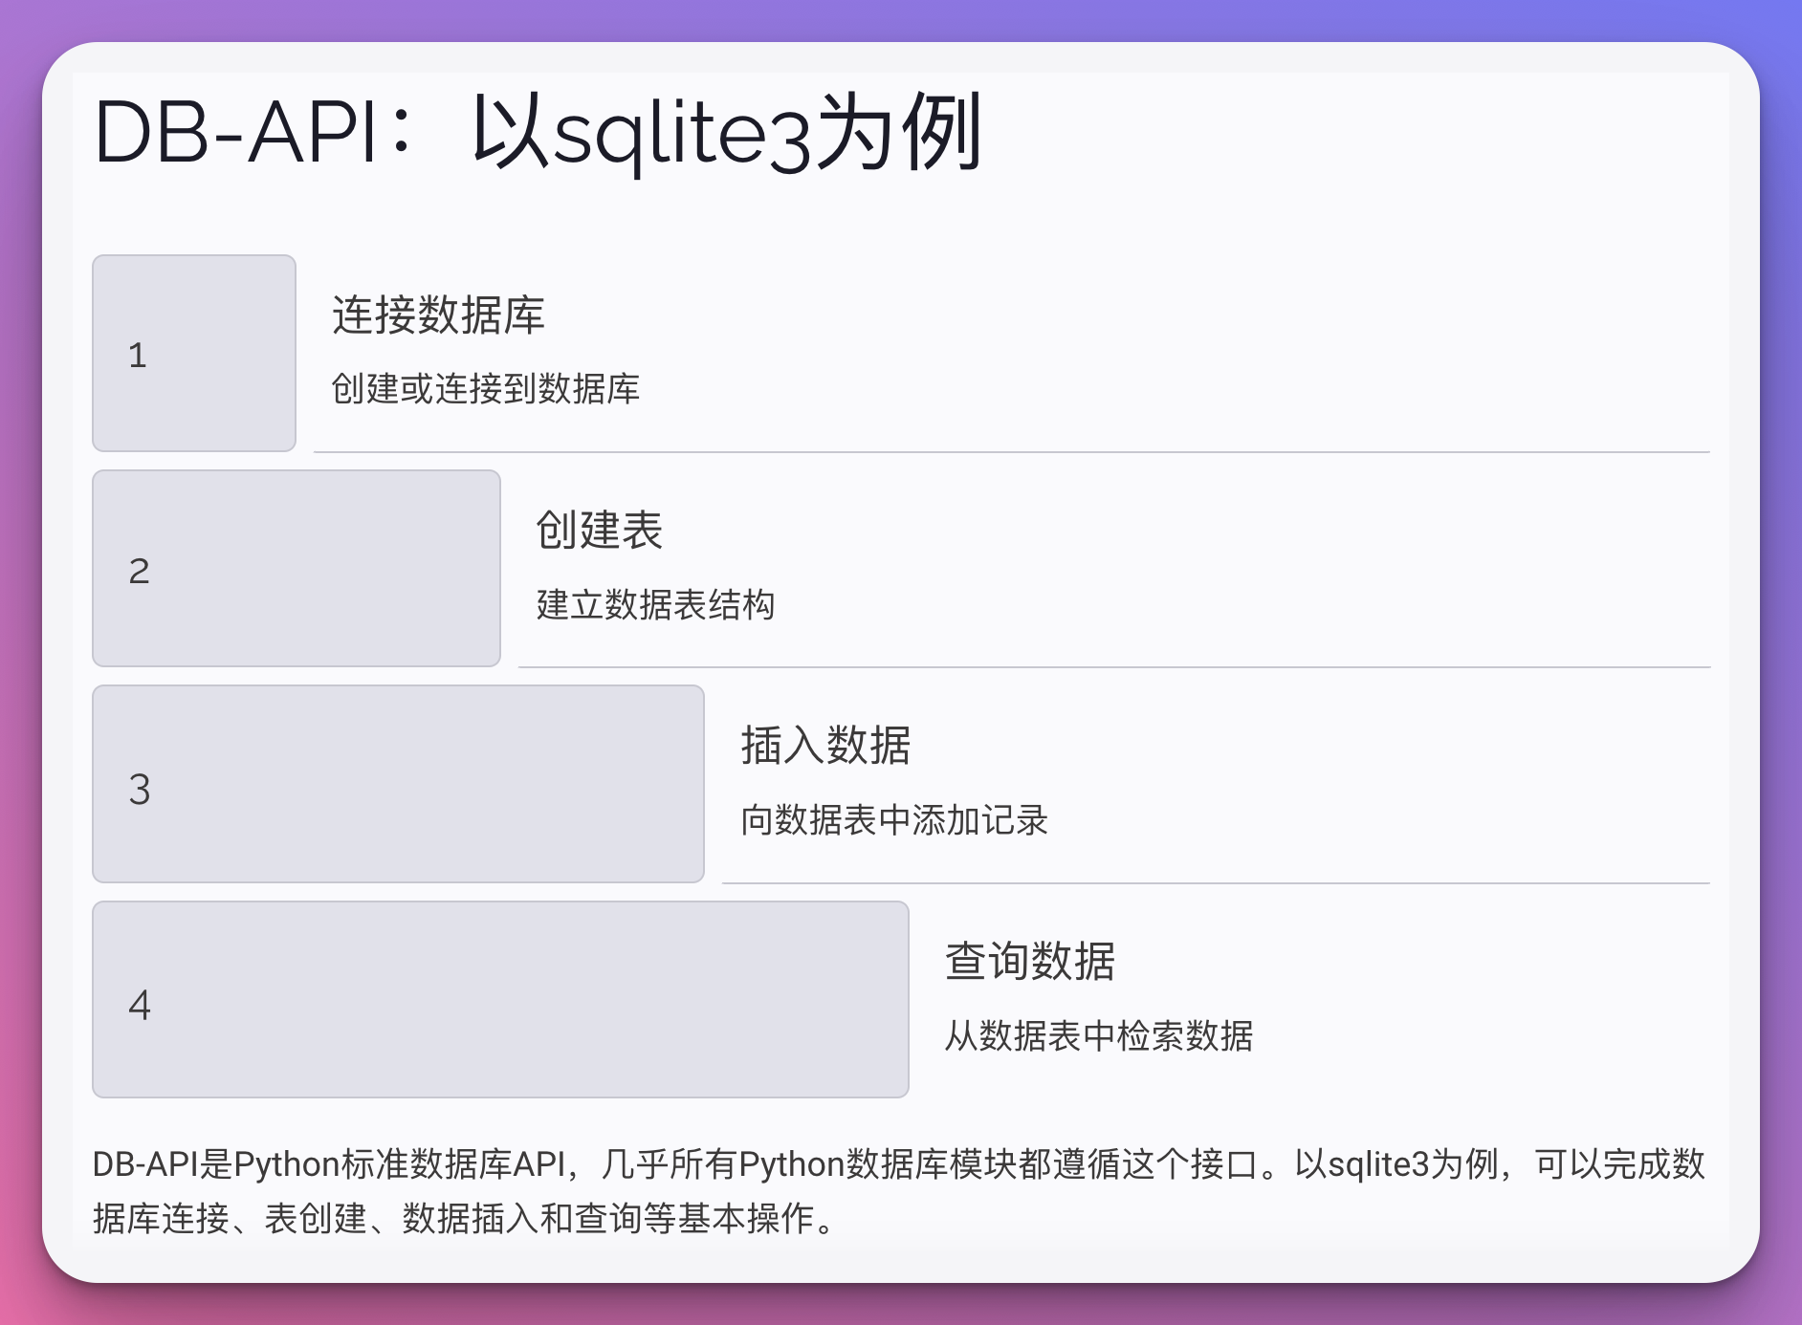Image resolution: width=1802 pixels, height=1325 pixels.
Task: Click the text 从数据表中检索数据
Action: 1100,1034
